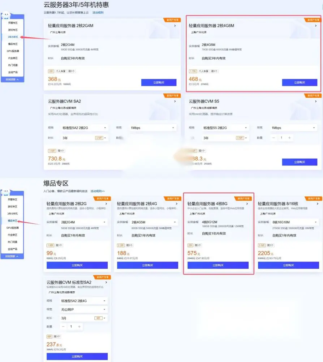Screen dimensions: 323x362
Task: Select GPU服务器 in sidebar beside the 爆品专区 section
Action: click(12, 228)
